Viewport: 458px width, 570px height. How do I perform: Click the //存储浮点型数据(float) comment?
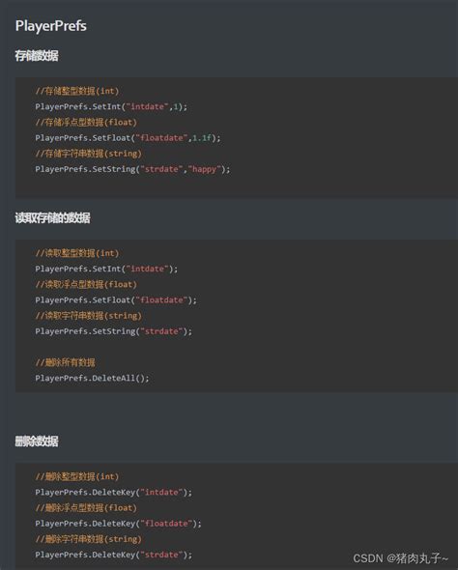pos(86,122)
